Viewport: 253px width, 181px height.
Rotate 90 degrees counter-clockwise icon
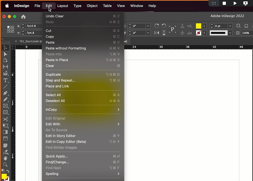click(x=164, y=26)
